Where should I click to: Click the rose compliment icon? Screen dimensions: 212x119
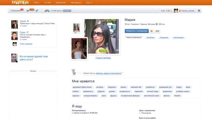coord(74,72)
